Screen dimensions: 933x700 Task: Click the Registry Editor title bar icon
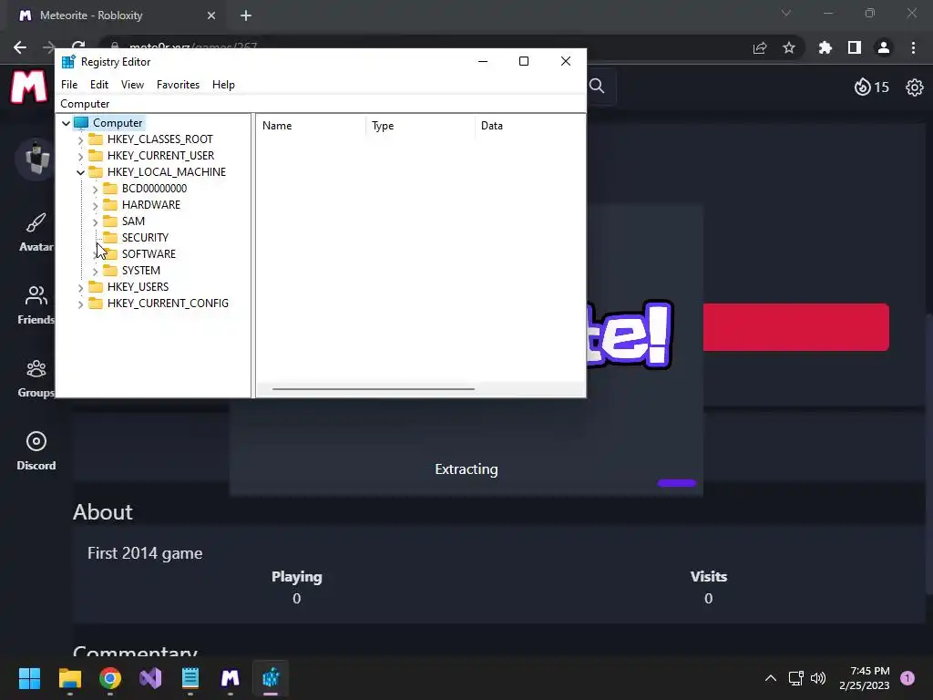pos(68,62)
